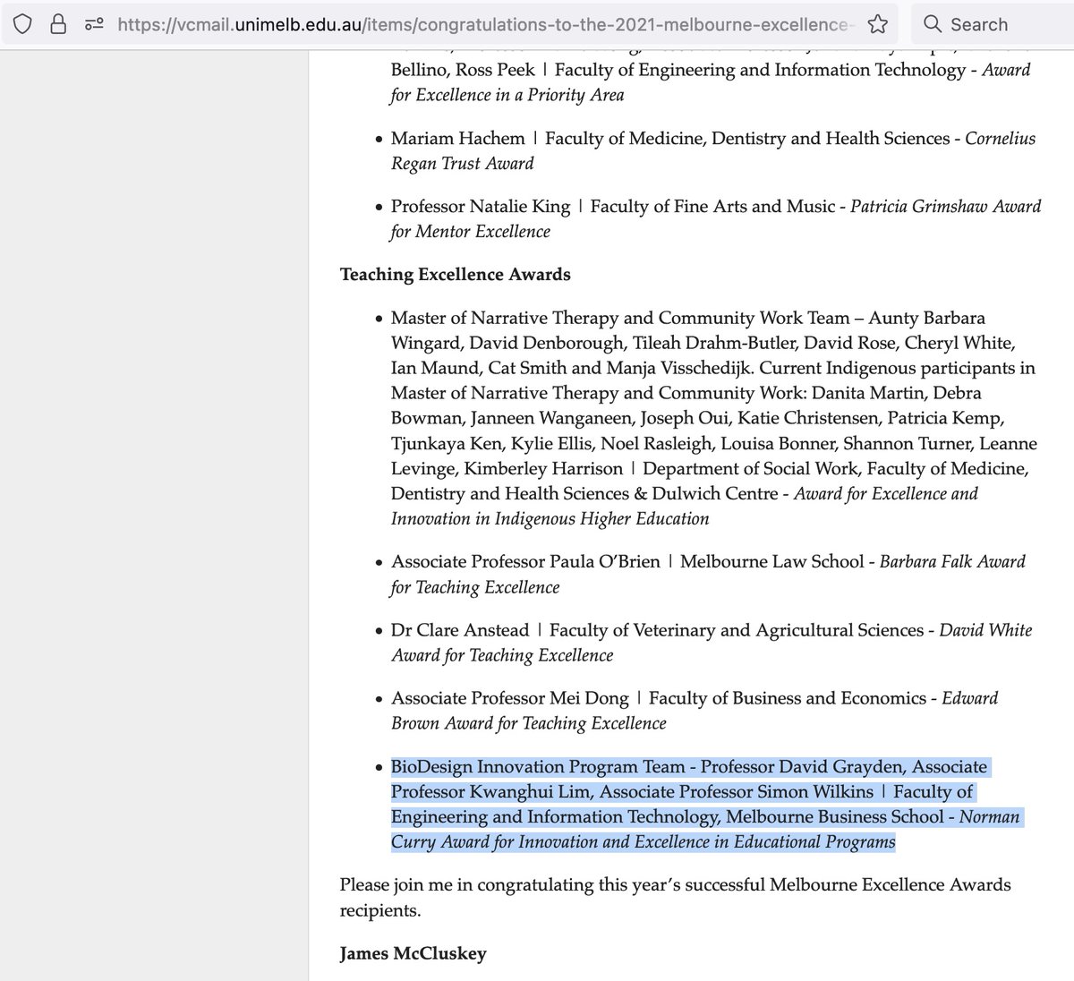Screen dimensions: 1074x981
Task: Click 'Faculty of Business and Economics' text
Action: coord(787,698)
